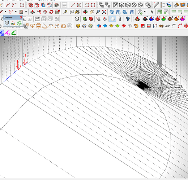Screen dimensions: 188x180
Task: Click the Joint Push Pull red R icon
Action: coord(158,19)
